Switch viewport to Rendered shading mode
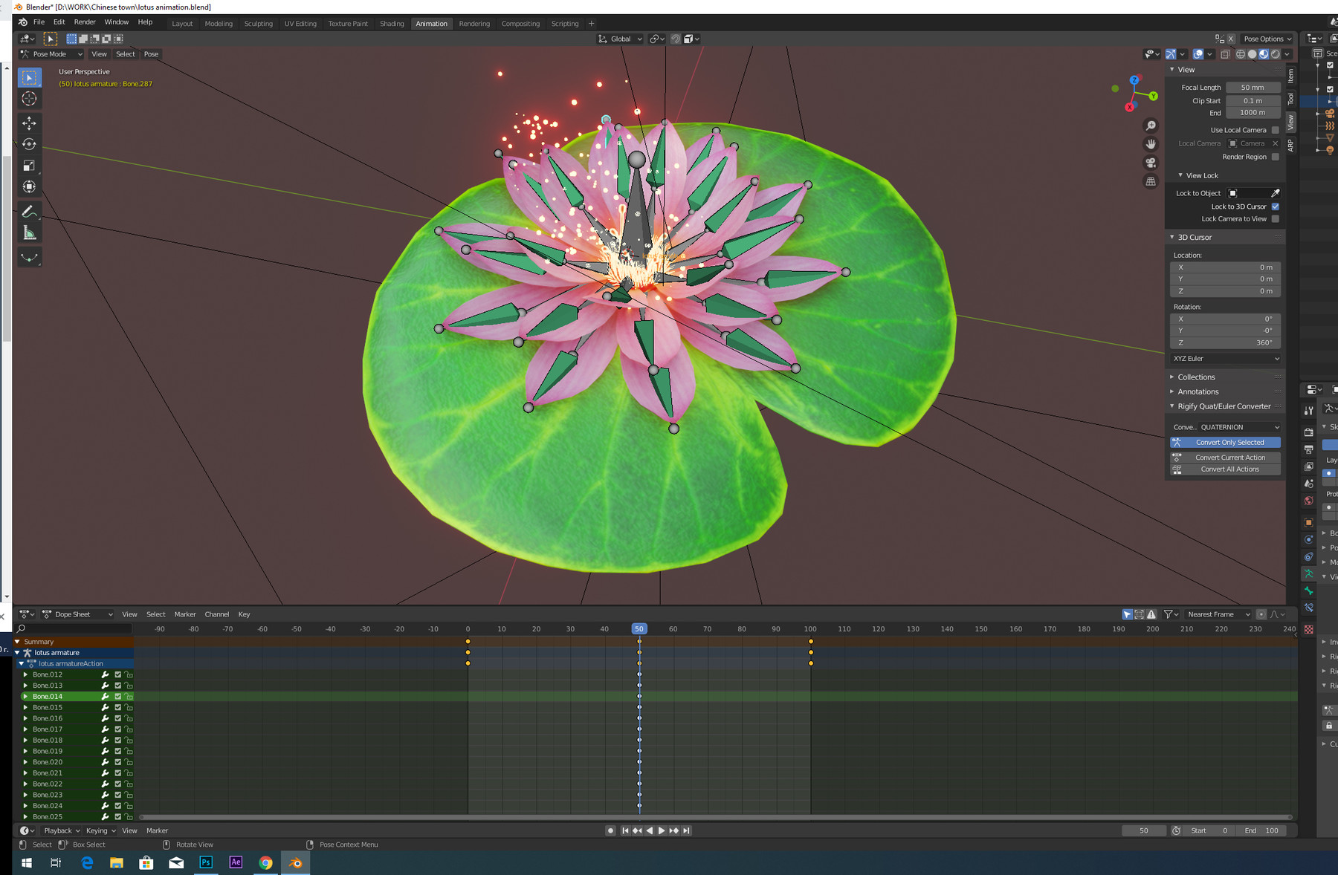1338x875 pixels. (1276, 53)
